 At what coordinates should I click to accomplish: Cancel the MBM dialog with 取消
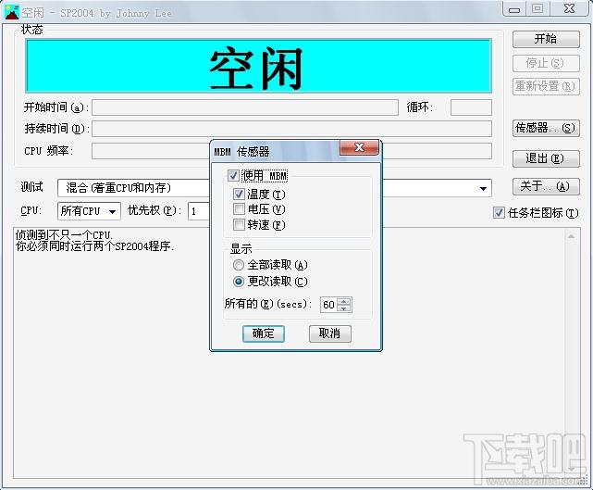[329, 333]
